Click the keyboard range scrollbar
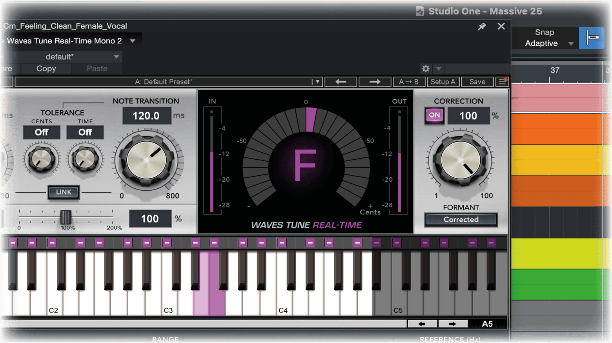The width and height of the screenshot is (612, 343). (x=204, y=324)
